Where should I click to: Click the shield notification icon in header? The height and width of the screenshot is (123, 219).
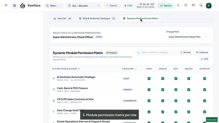pos(201,5)
